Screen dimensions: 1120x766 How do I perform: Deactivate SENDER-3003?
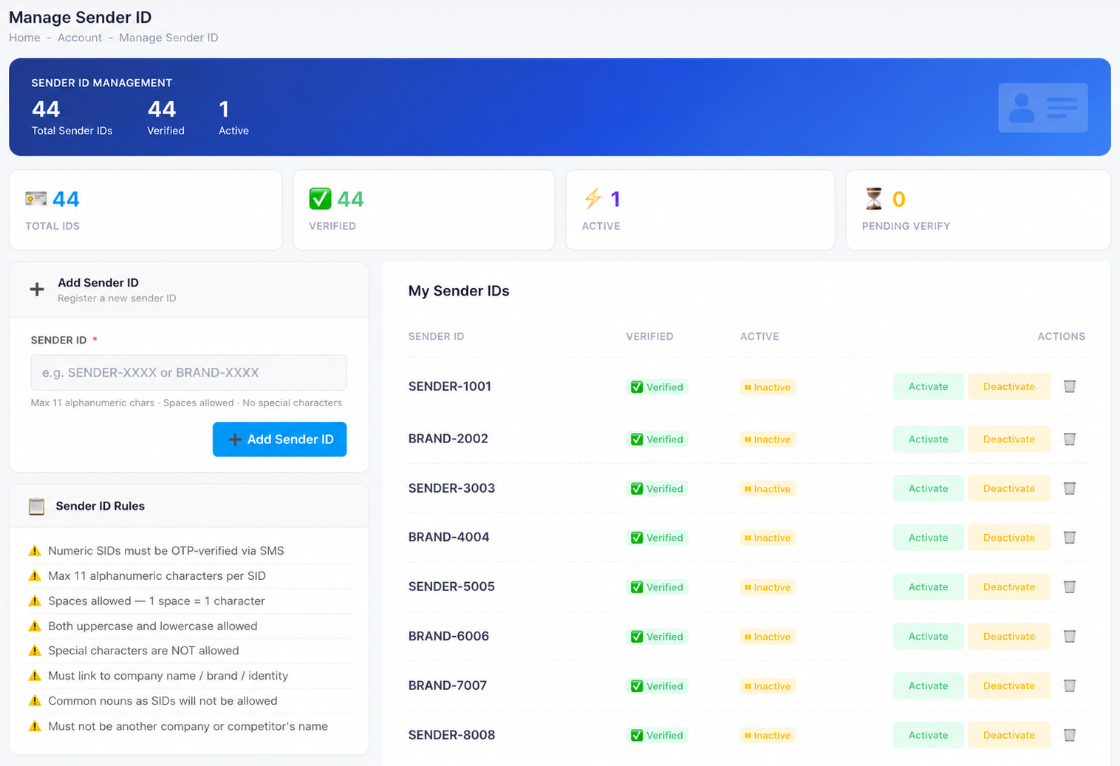tap(1009, 488)
